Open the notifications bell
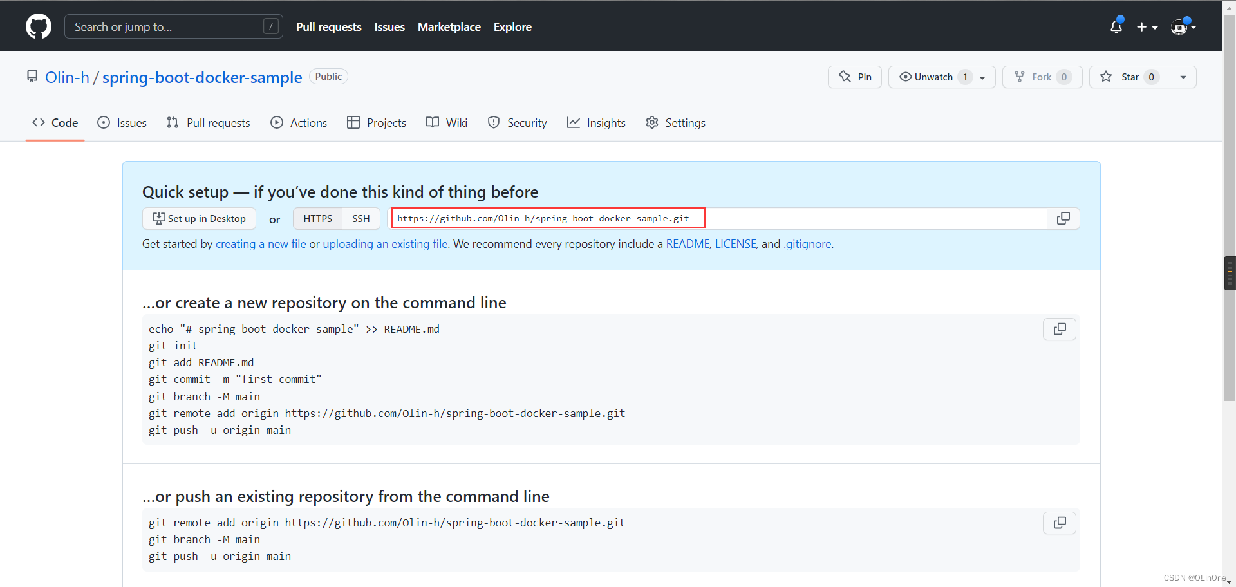1236x587 pixels. click(1116, 26)
